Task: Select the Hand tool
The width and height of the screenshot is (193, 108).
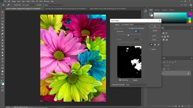Action: tap(2, 71)
